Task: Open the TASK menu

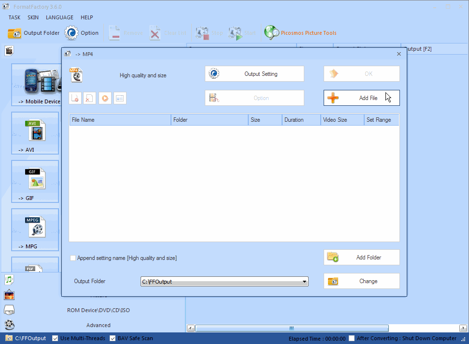Action: (14, 17)
